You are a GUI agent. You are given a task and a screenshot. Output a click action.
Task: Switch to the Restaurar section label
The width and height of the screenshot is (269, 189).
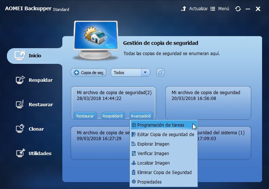[41, 105]
